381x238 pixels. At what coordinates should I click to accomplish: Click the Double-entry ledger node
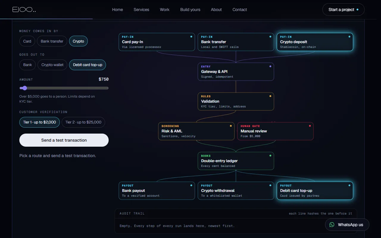(236, 161)
